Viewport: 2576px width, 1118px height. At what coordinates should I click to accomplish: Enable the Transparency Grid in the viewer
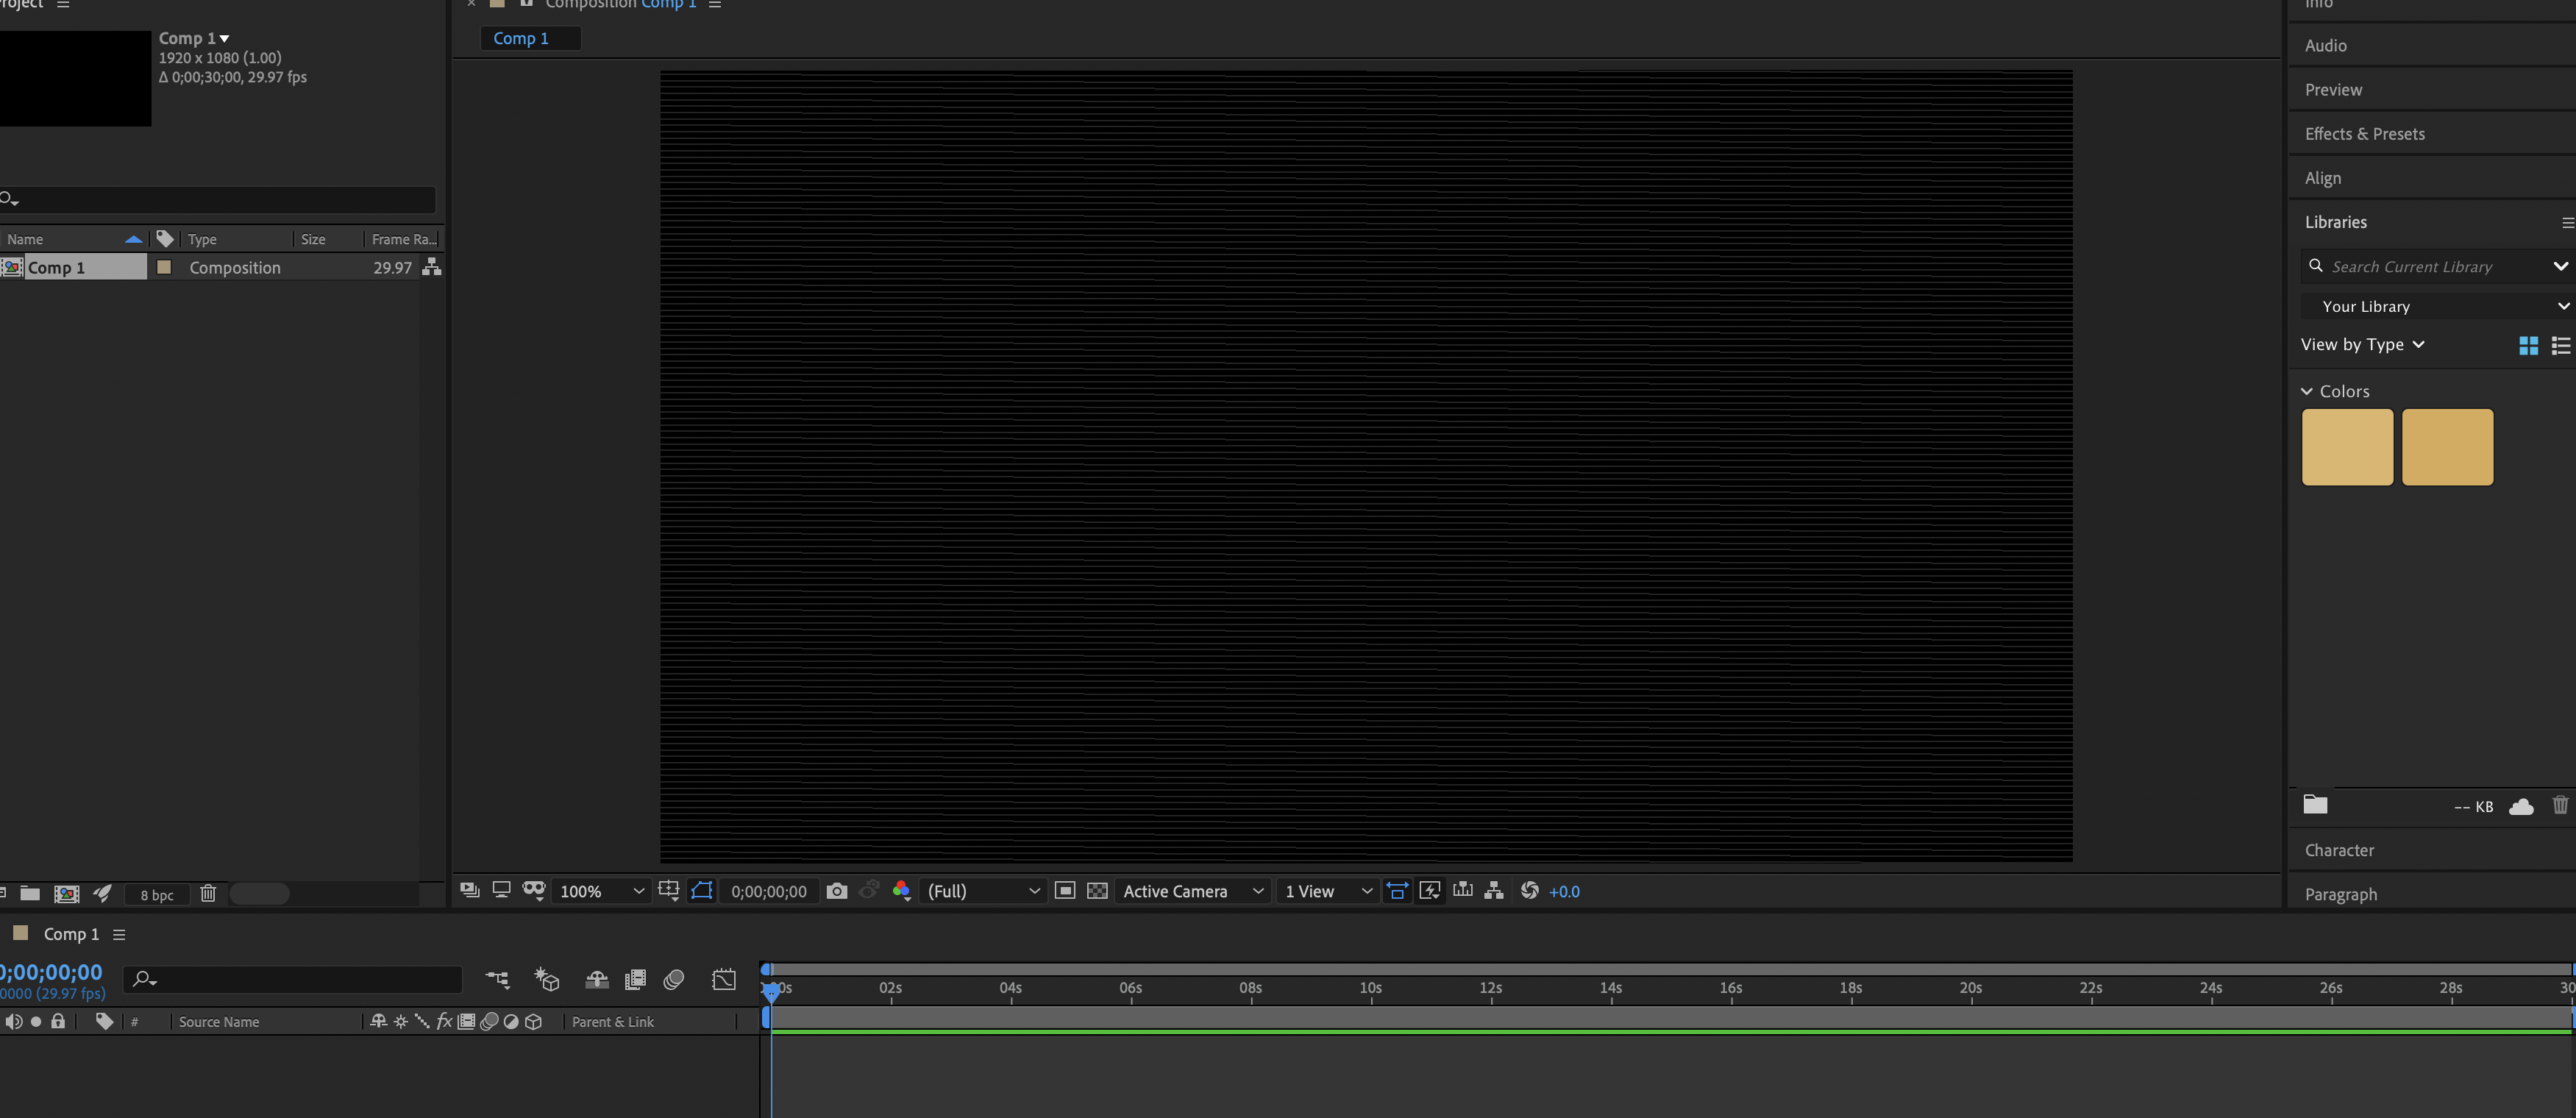click(1097, 891)
